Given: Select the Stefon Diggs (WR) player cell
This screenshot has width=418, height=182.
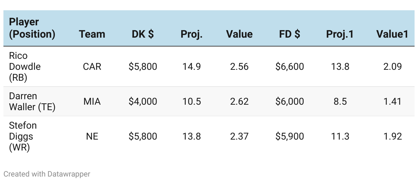Looking at the screenshot, I should pos(23,136).
